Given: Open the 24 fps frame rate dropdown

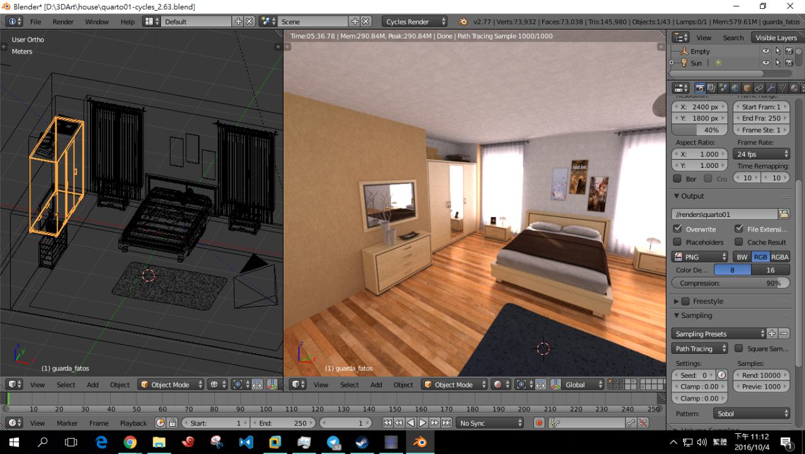Looking at the screenshot, I should click(x=762, y=154).
